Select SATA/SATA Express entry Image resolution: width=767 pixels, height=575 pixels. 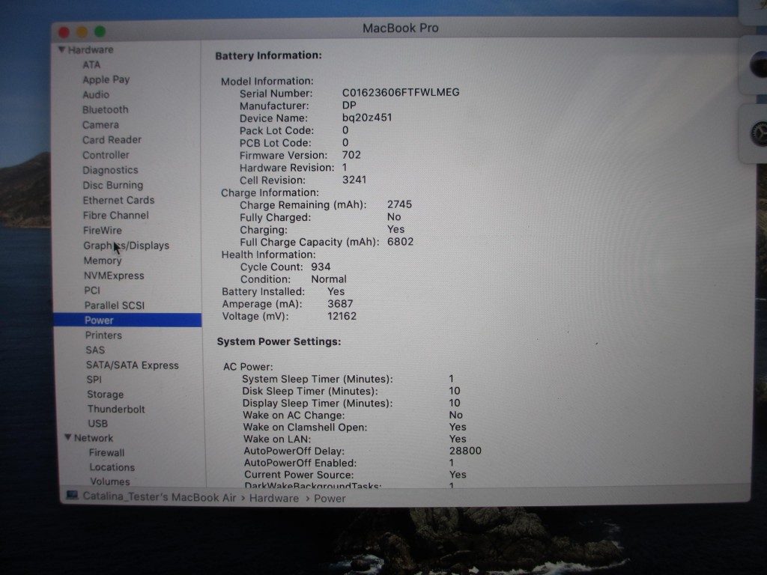click(132, 365)
